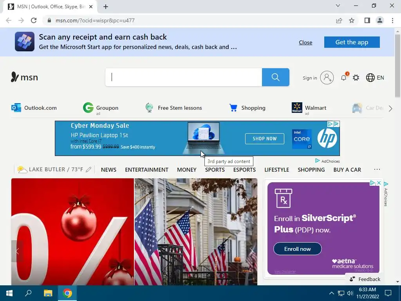
Task: Click the Sign in profile icon
Action: click(x=327, y=78)
